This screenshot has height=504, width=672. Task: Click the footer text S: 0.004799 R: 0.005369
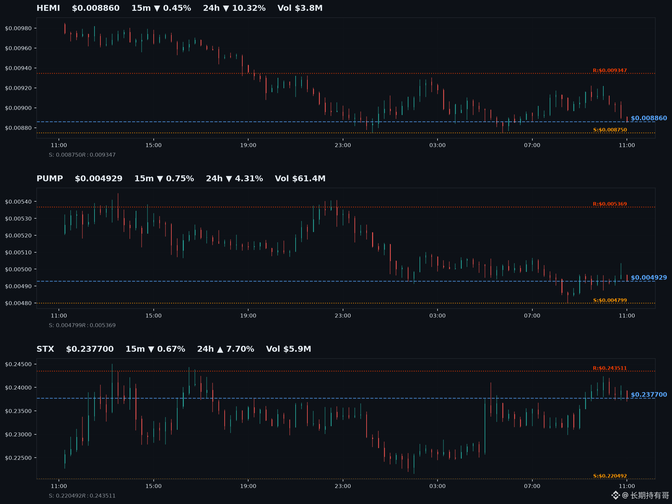click(82, 325)
